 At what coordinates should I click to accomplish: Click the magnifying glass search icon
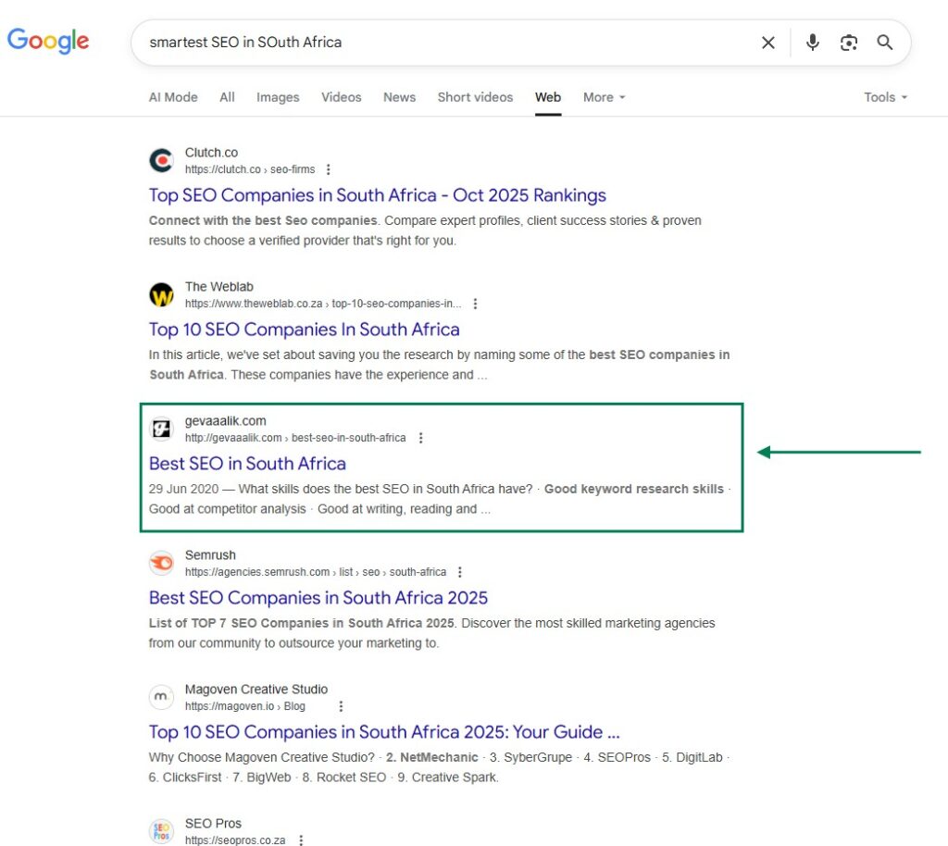point(884,43)
